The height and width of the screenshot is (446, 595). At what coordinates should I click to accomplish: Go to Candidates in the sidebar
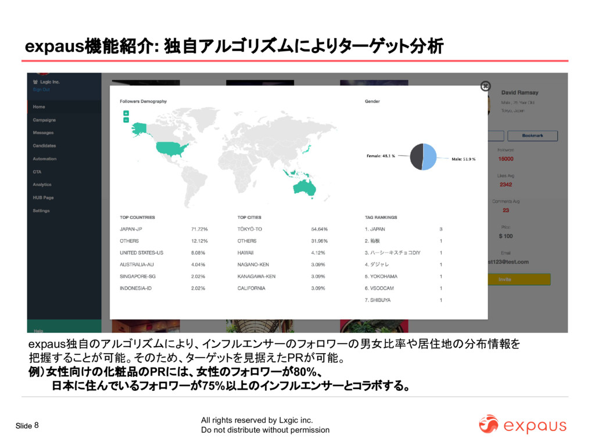coord(64,146)
